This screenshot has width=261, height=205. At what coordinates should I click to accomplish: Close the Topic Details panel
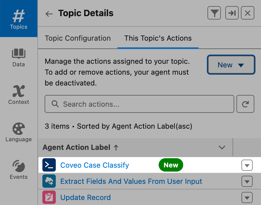pyautogui.click(x=248, y=13)
